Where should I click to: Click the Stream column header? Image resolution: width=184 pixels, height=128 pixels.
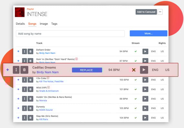tap(136, 43)
